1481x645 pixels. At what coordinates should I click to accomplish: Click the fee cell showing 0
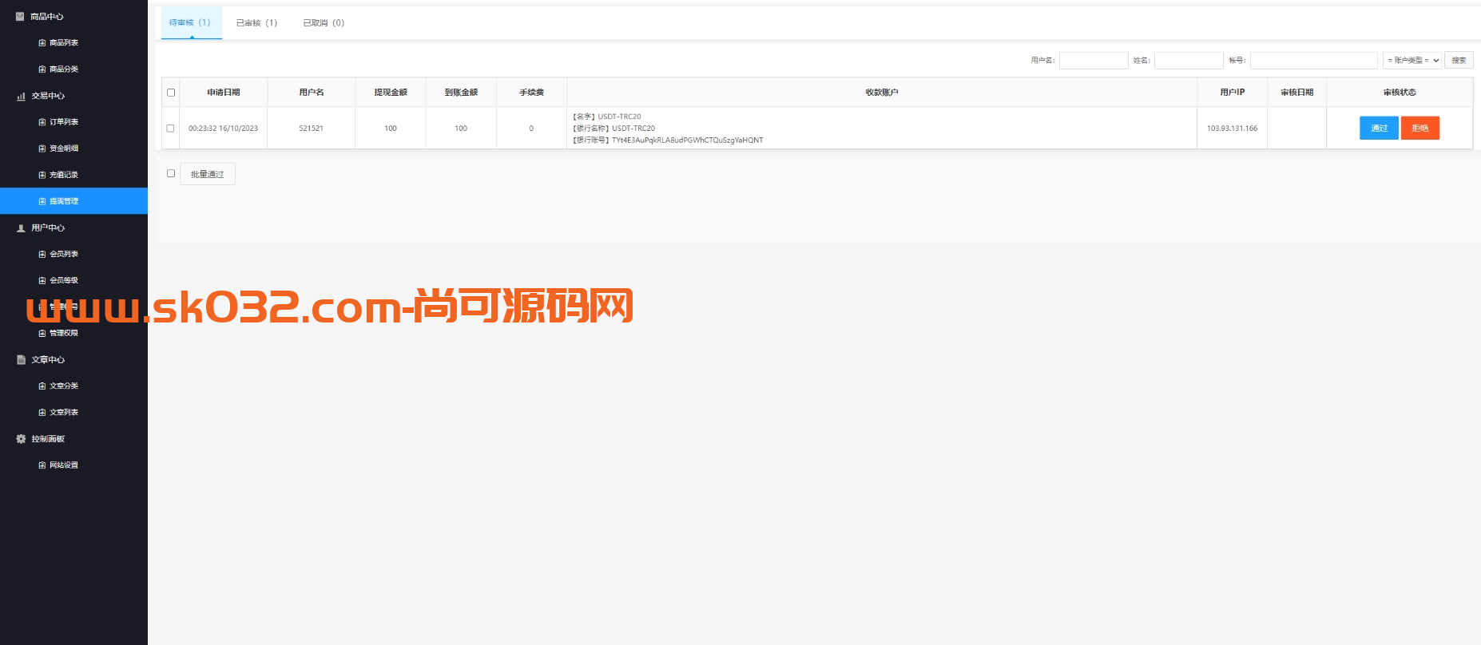point(531,129)
